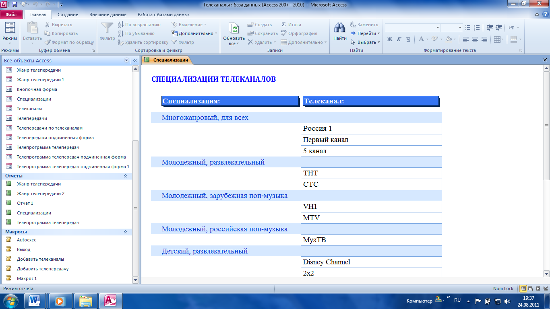
Task: Click the Заменить replace button
Action: [364, 25]
